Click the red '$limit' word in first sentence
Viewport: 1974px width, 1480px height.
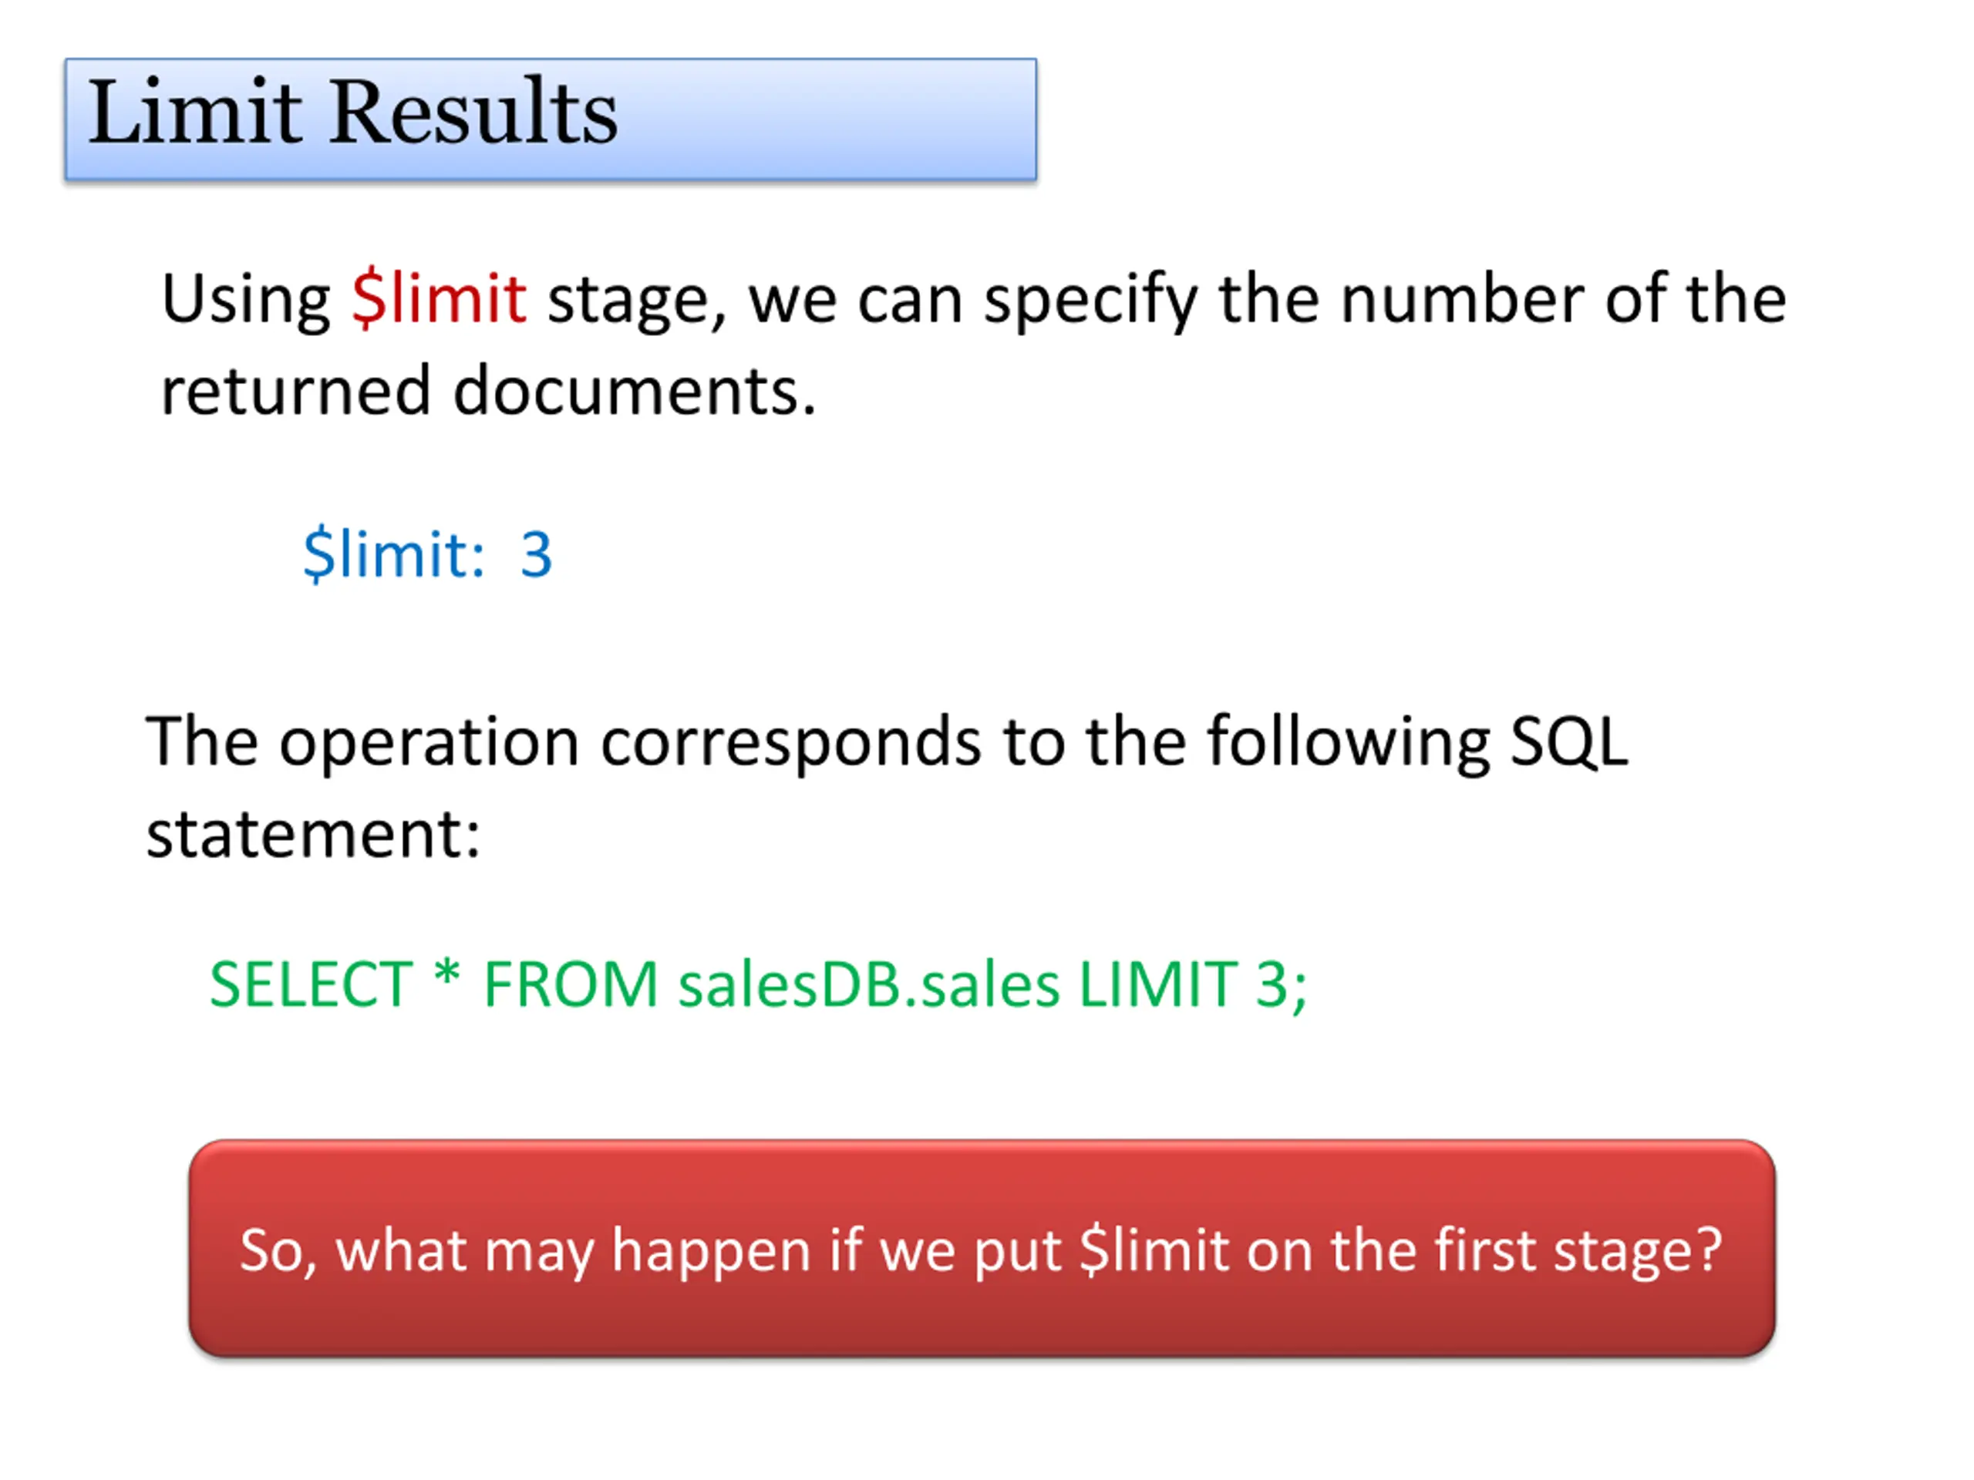(x=438, y=299)
